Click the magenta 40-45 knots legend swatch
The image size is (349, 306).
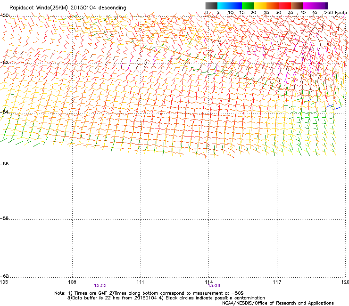[309, 6]
